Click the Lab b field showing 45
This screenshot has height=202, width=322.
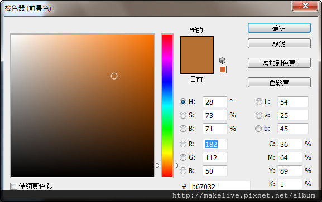[293, 129]
